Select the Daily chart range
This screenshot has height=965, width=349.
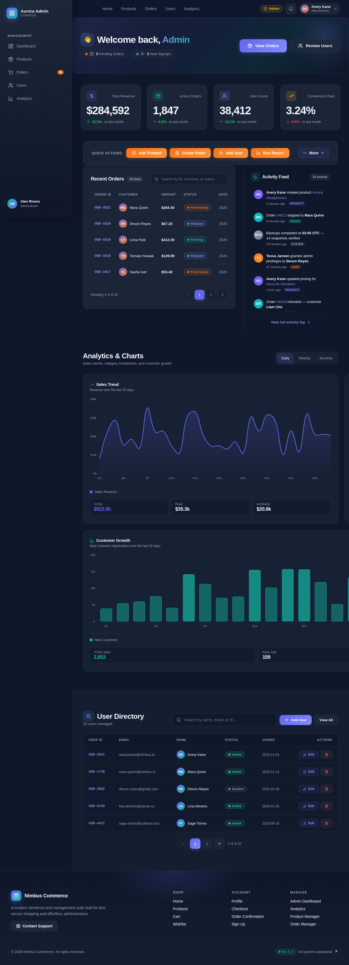285,358
